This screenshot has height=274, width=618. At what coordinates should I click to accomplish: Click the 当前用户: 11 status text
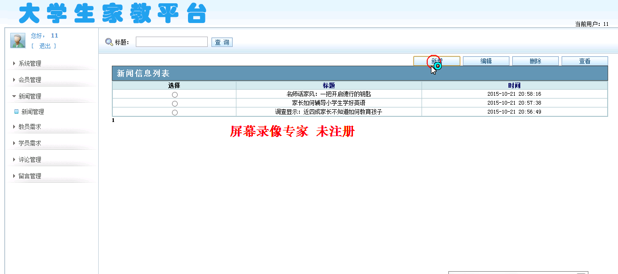click(592, 24)
